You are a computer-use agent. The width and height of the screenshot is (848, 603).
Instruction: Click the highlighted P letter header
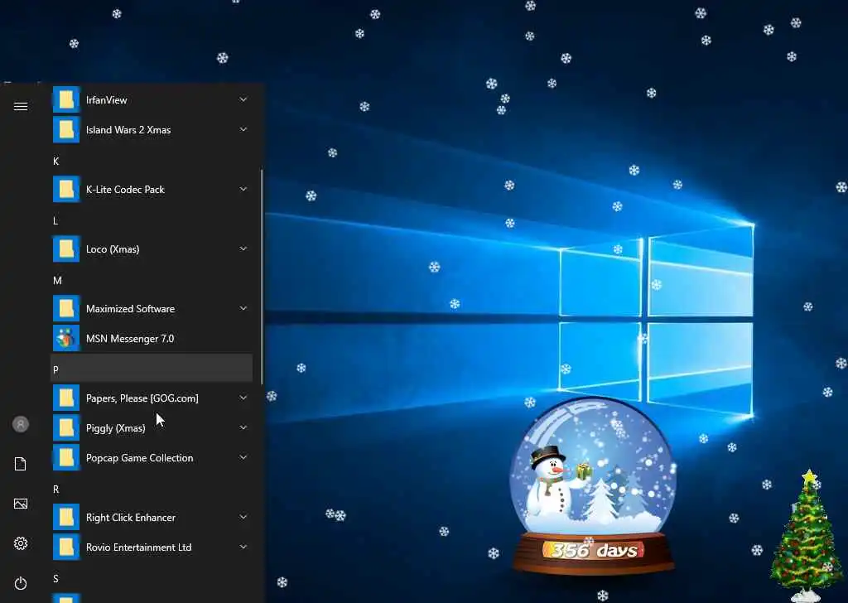tap(152, 369)
